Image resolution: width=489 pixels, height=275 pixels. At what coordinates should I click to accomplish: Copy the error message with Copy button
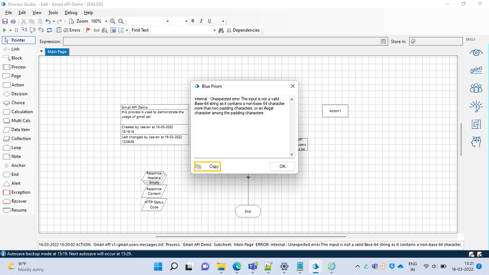[208, 166]
